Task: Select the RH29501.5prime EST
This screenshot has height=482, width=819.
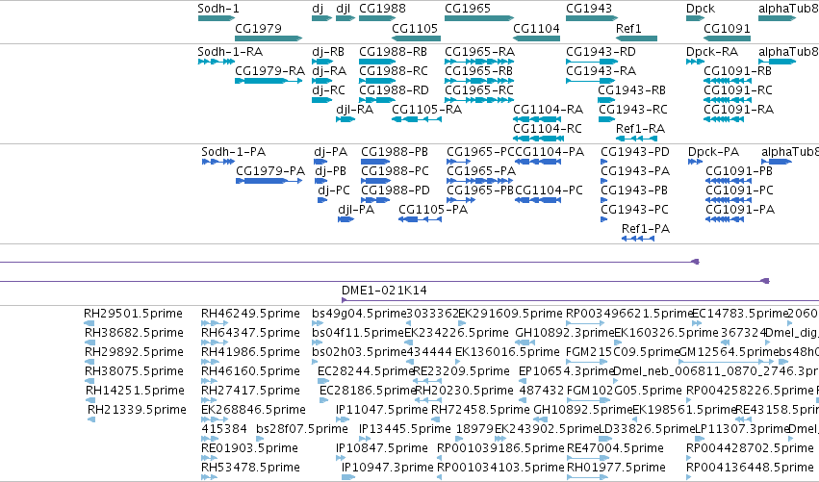Action: click(90, 323)
